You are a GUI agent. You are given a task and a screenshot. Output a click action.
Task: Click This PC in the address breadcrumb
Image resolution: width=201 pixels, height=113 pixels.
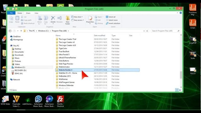(32, 31)
